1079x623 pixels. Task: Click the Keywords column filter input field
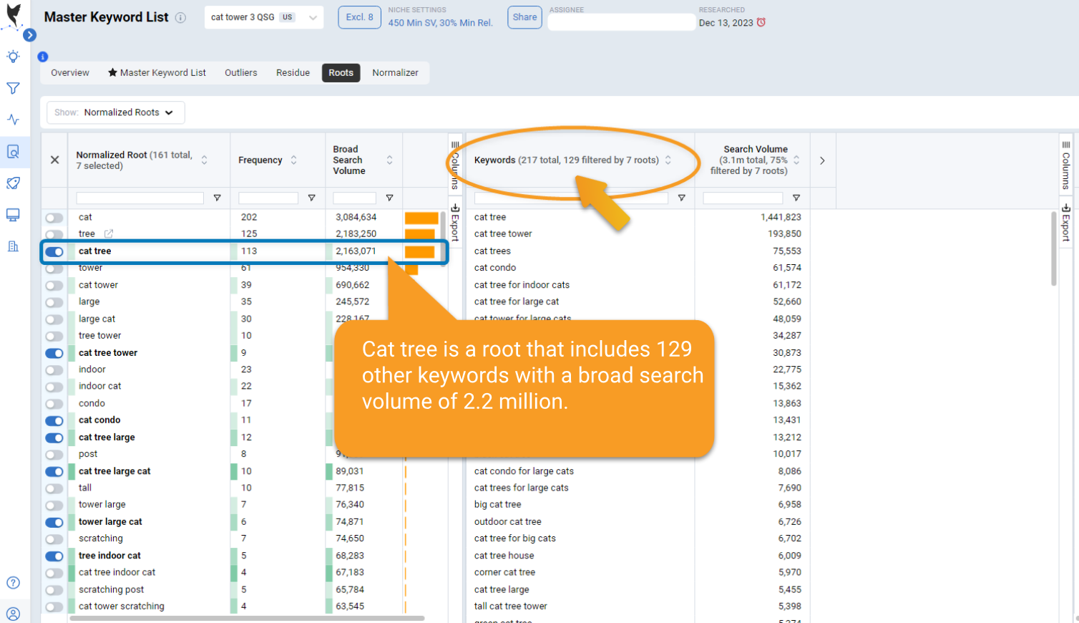(571, 198)
